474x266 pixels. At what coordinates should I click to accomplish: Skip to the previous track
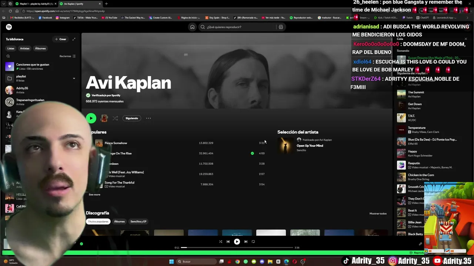pos(228,242)
